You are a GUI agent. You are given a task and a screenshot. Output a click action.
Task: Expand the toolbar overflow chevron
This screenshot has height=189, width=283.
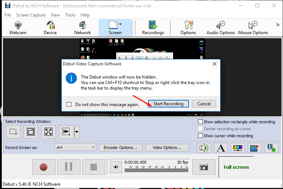click(x=277, y=25)
